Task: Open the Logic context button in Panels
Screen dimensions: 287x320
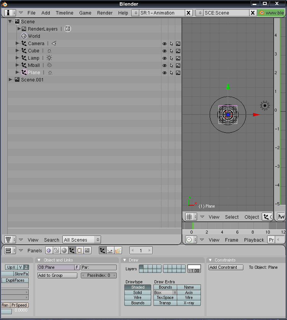Action: coord(49,250)
